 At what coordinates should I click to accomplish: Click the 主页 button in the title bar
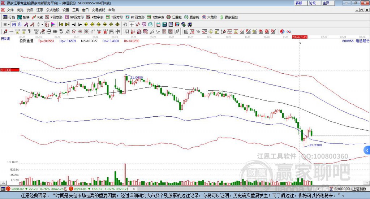328,3
